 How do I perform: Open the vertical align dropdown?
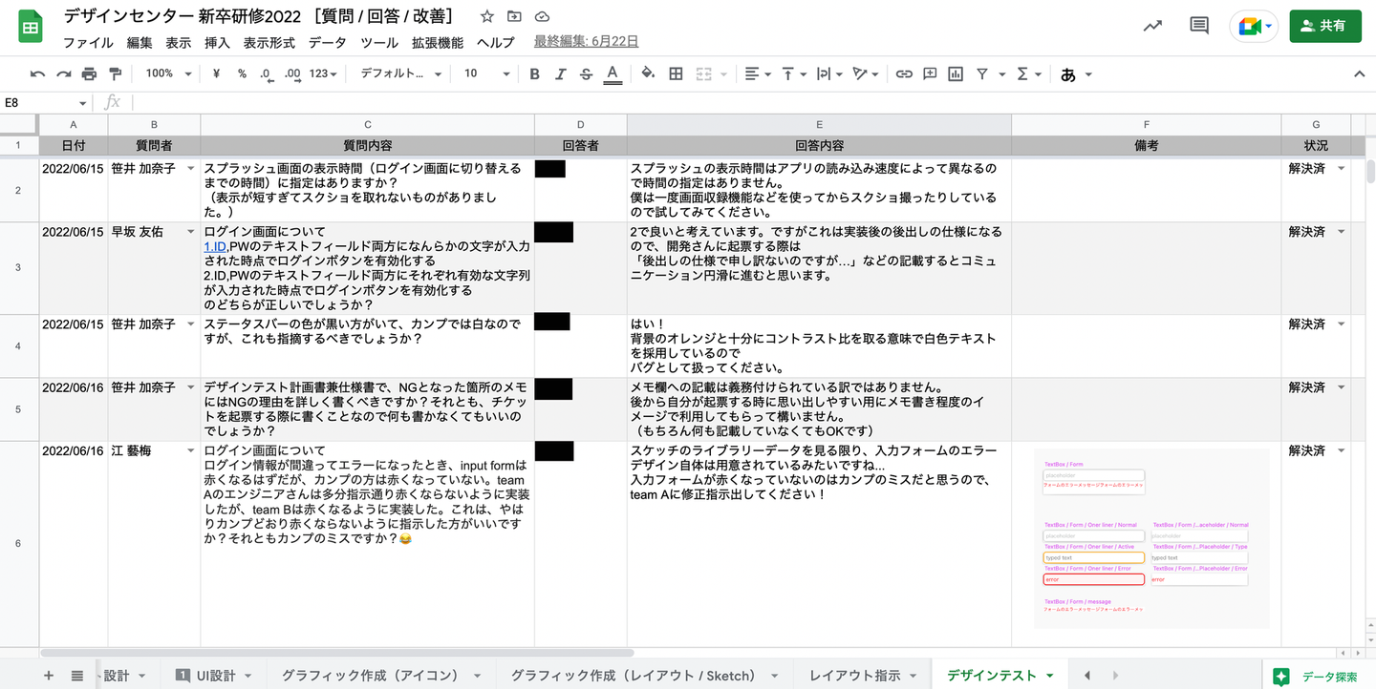tap(794, 73)
